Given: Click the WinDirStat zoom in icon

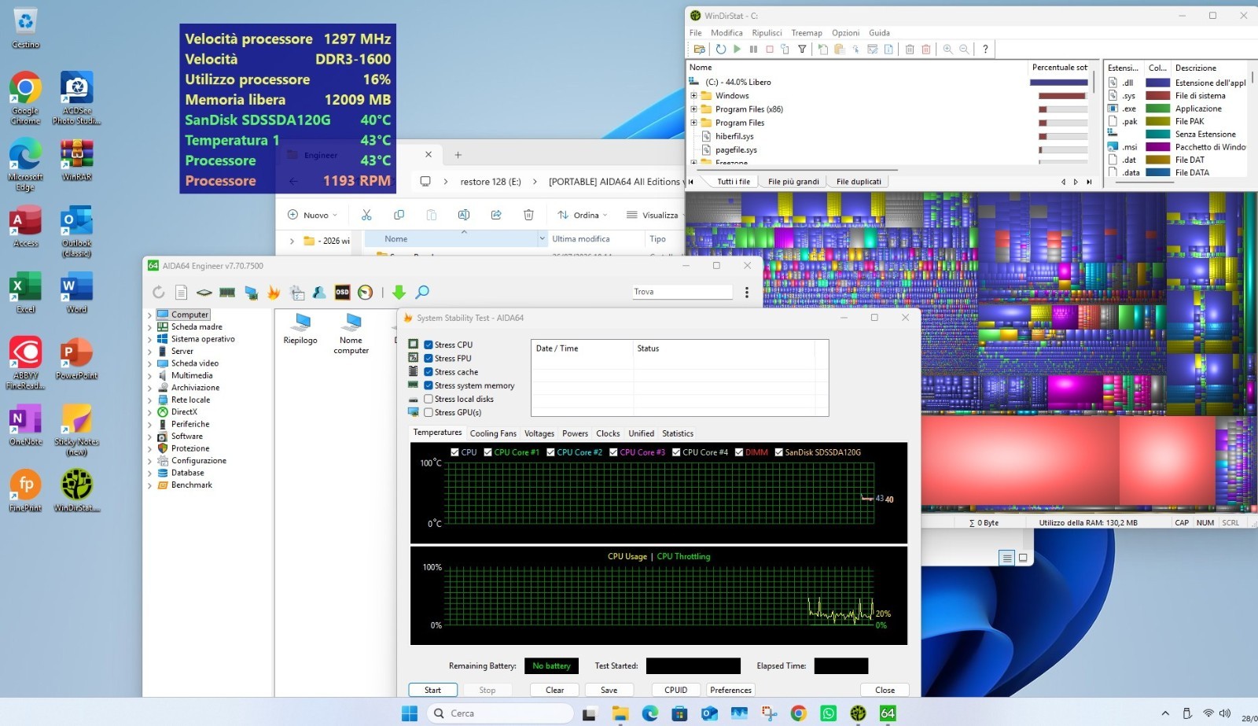Looking at the screenshot, I should (947, 49).
